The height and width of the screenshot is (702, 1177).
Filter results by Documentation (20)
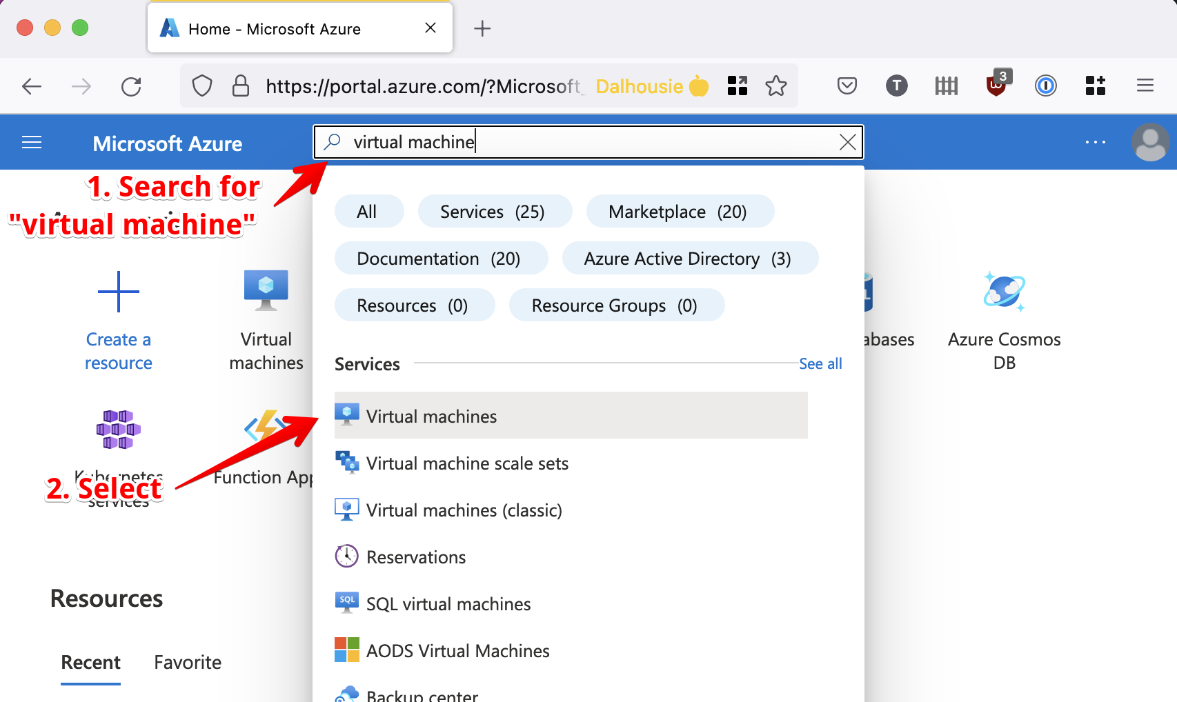440,259
